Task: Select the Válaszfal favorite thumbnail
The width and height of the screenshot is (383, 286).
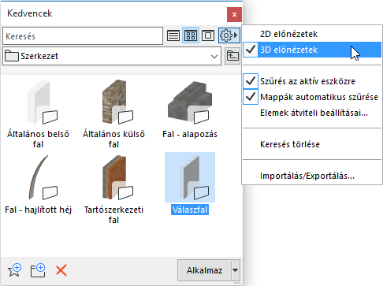Action: (x=190, y=177)
